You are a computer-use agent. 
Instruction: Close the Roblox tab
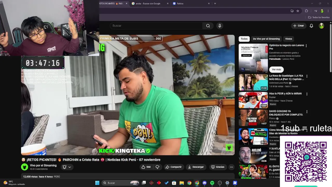click(x=209, y=4)
